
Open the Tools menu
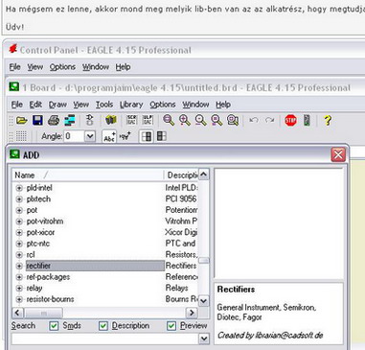104,105
